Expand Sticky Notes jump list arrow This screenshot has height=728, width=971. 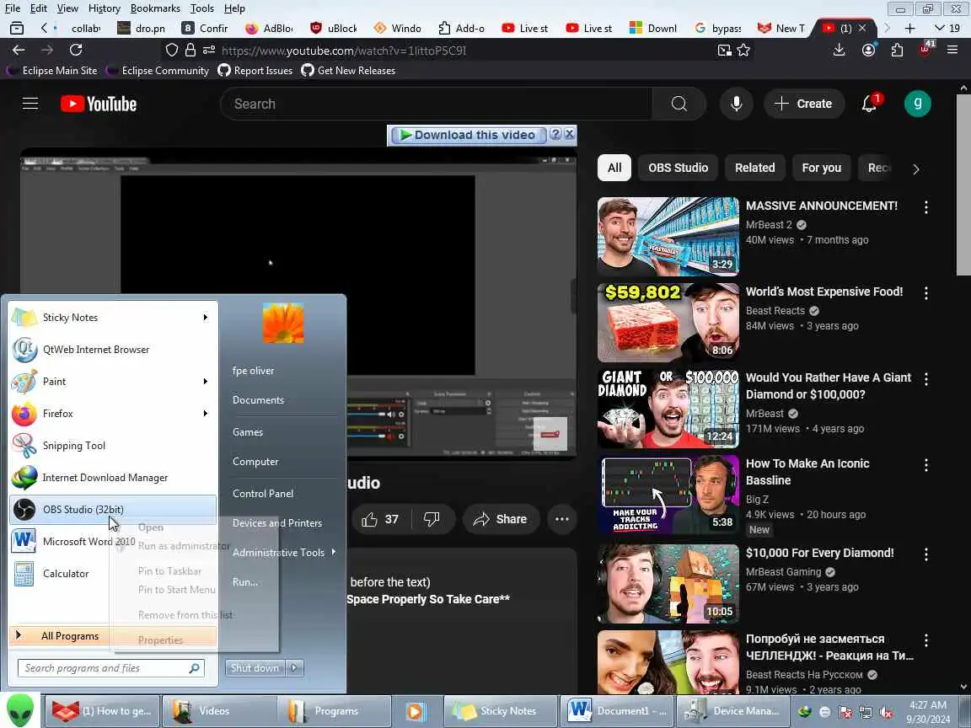coord(205,318)
